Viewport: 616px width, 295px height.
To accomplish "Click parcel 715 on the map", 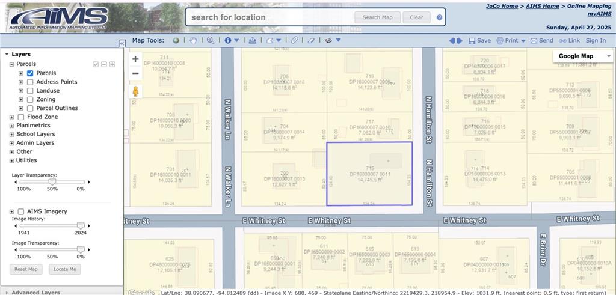I will tap(369, 174).
